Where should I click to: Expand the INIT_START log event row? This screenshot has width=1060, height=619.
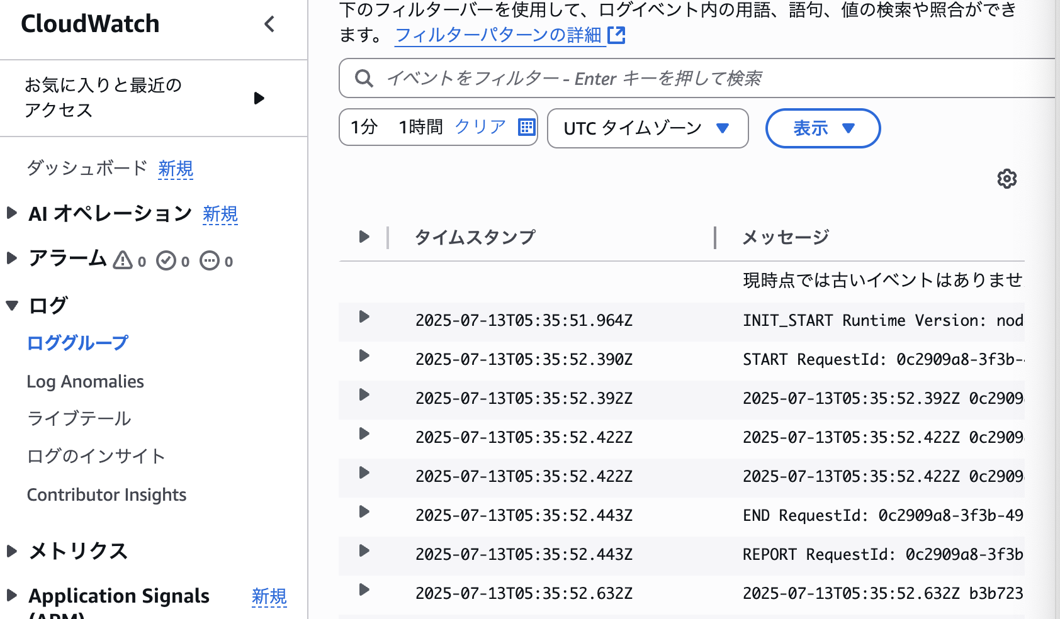click(364, 316)
